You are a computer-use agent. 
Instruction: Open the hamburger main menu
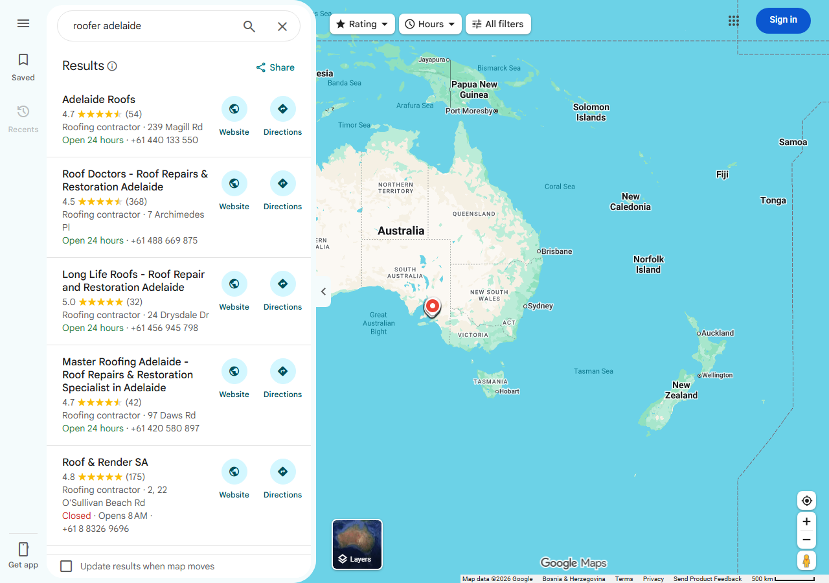[23, 23]
